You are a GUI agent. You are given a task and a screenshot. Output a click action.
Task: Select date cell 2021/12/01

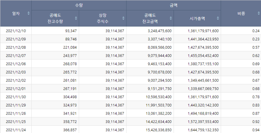(16, 89)
